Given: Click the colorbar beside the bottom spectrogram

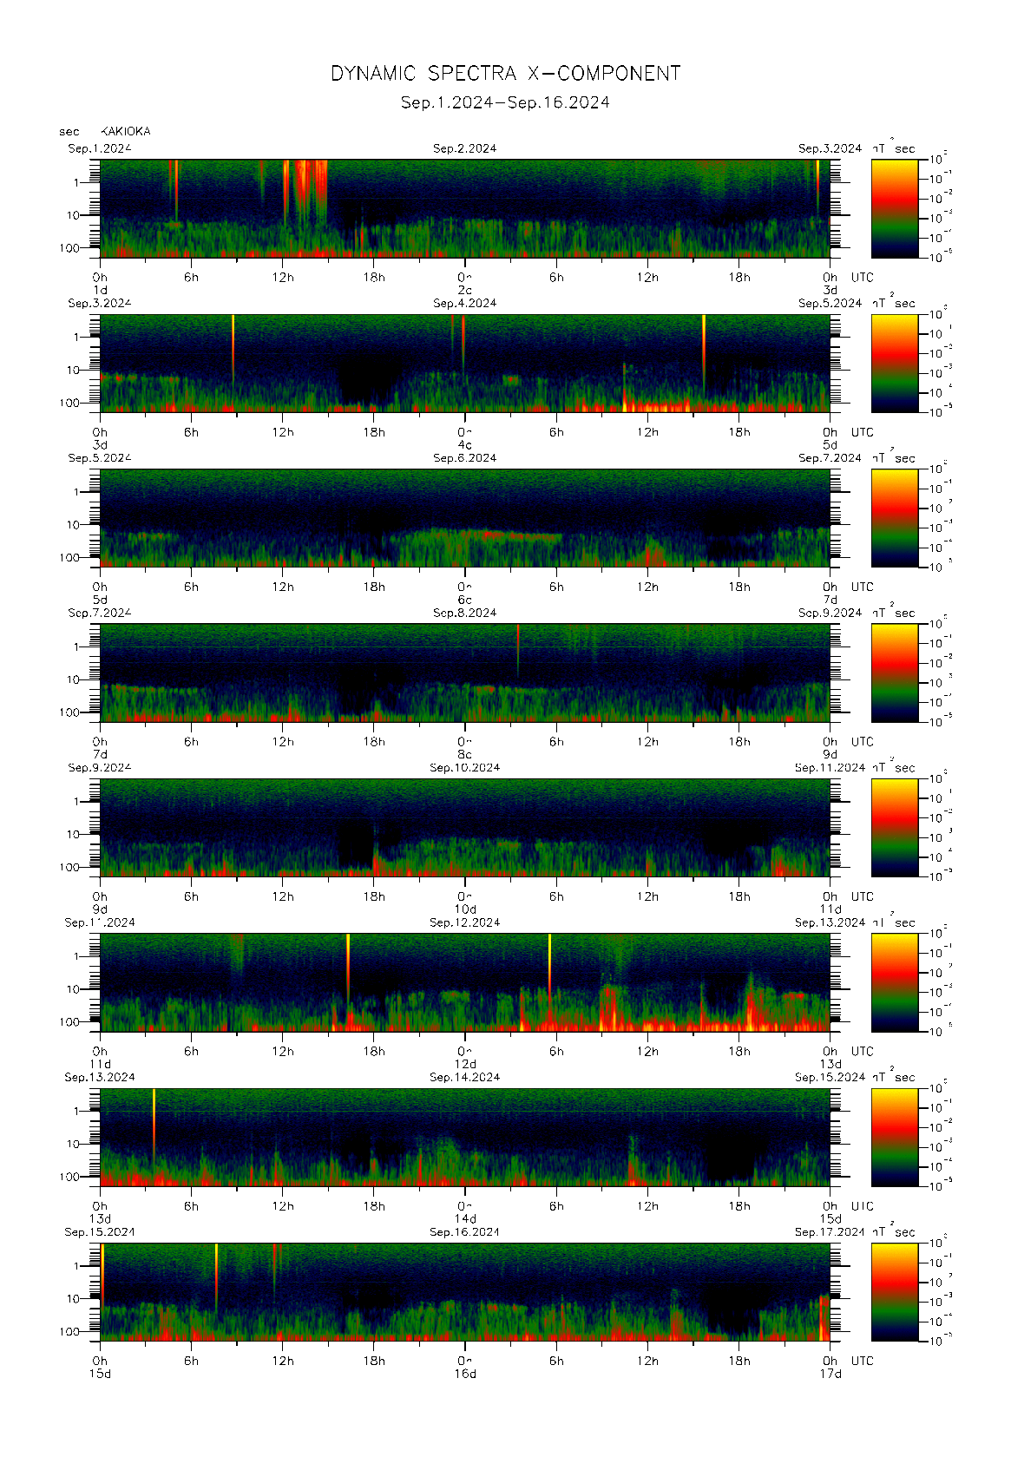Looking at the screenshot, I should click(x=894, y=1291).
